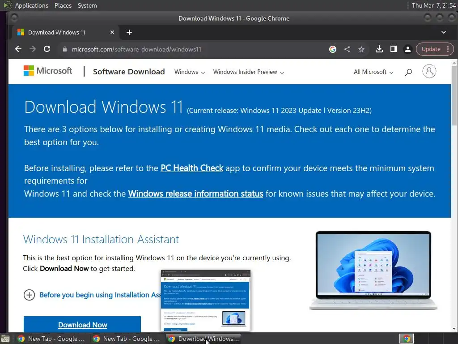This screenshot has height=344, width=458.
Task: Click the Download Now button
Action: pyautogui.click(x=82, y=324)
